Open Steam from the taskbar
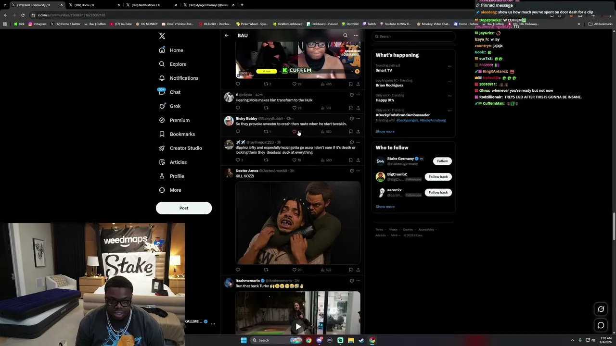616x346 pixels. [x=361, y=340]
